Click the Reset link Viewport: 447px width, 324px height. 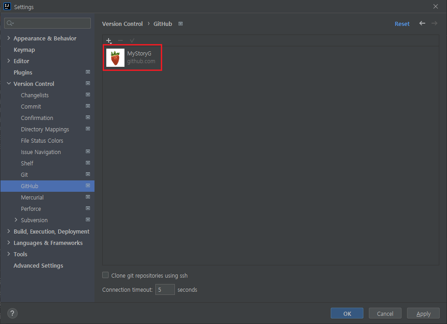coord(402,23)
